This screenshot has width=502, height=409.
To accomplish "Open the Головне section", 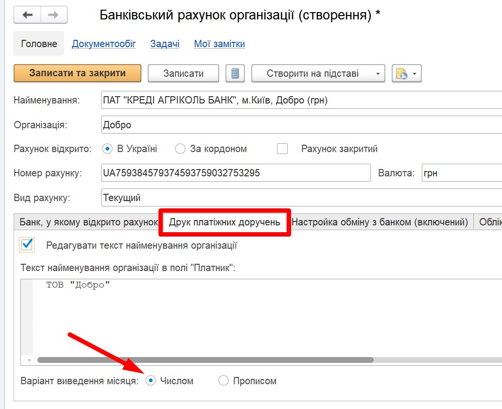I will [39, 44].
